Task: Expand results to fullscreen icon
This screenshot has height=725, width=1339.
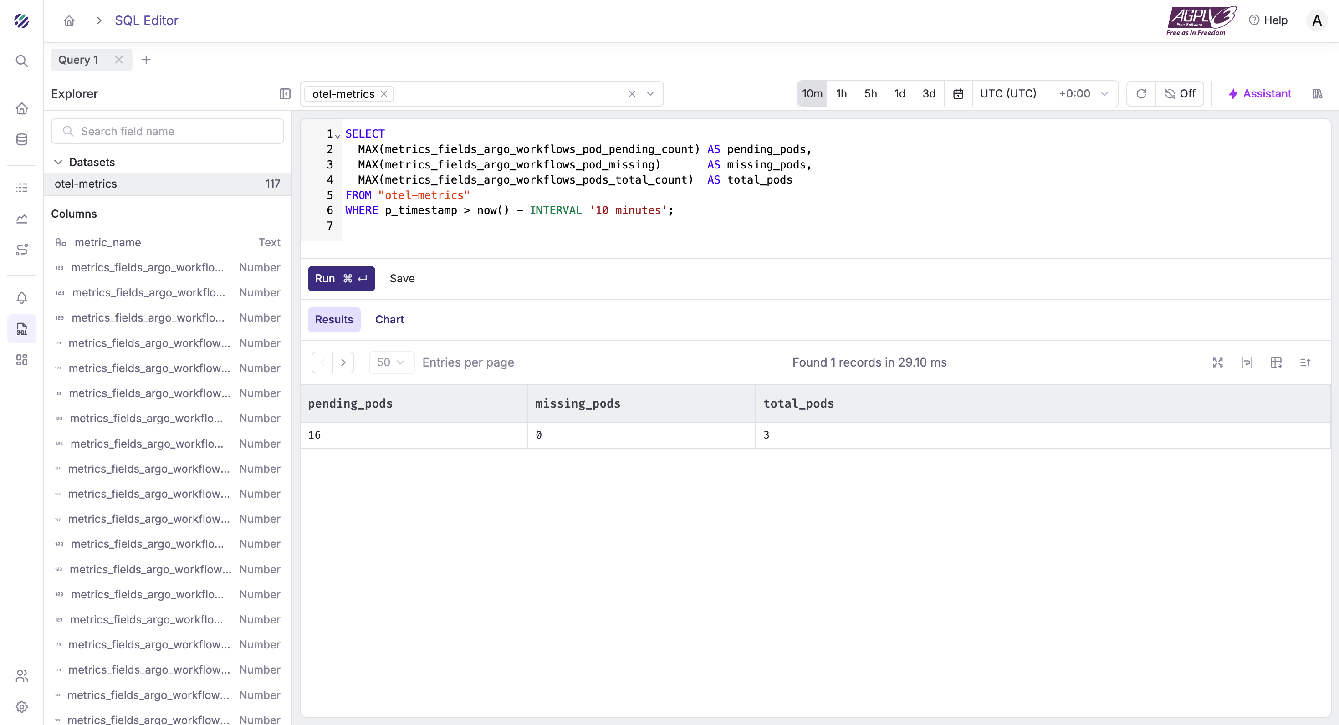Action: (1217, 362)
